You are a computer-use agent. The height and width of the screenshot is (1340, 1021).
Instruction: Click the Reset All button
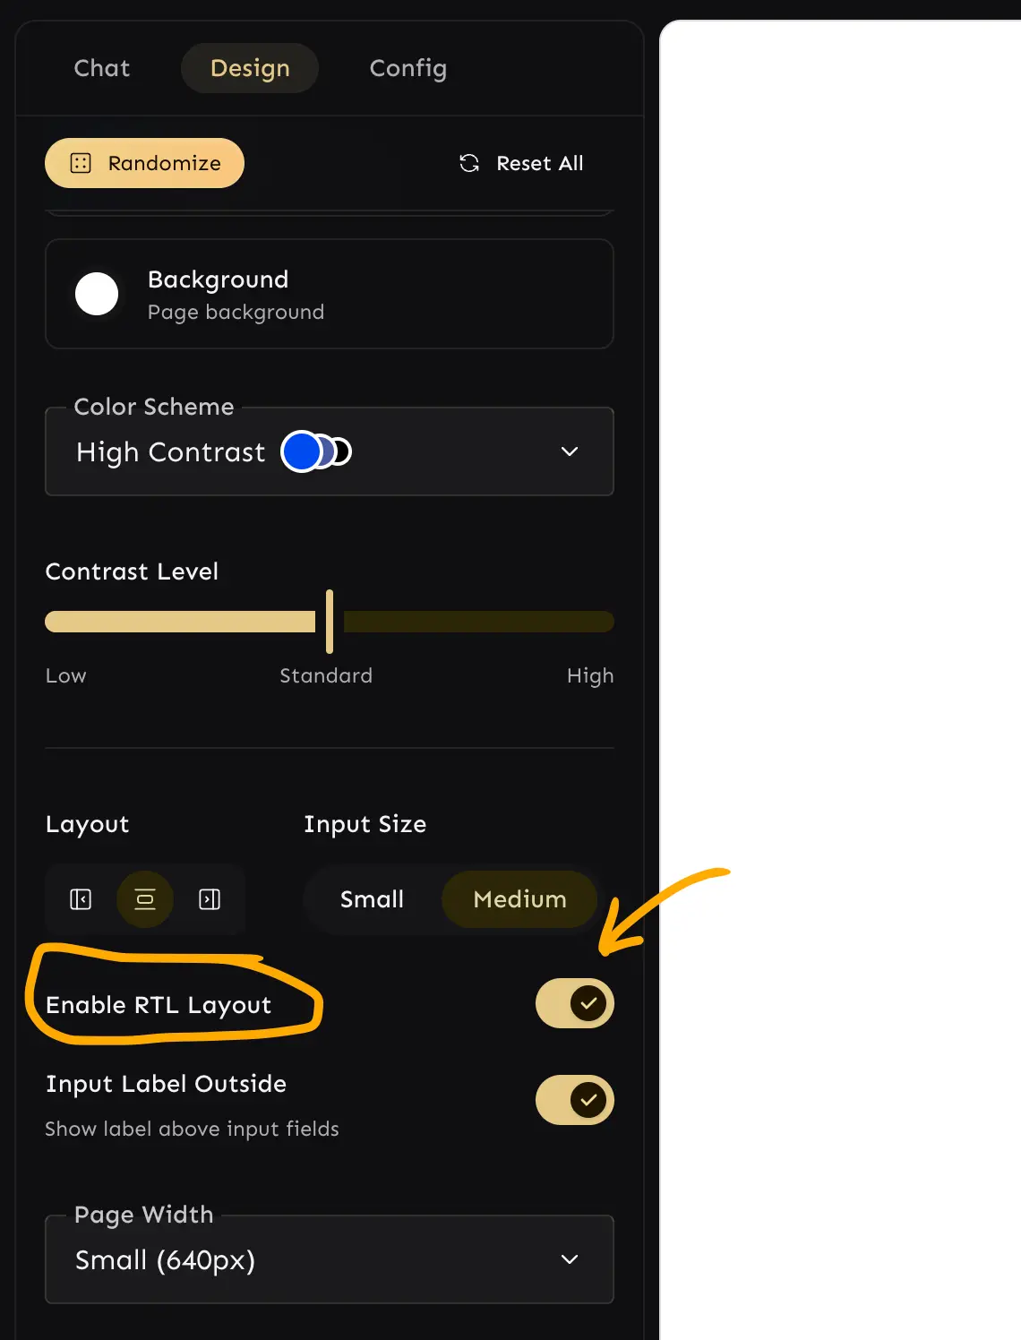pos(521,163)
